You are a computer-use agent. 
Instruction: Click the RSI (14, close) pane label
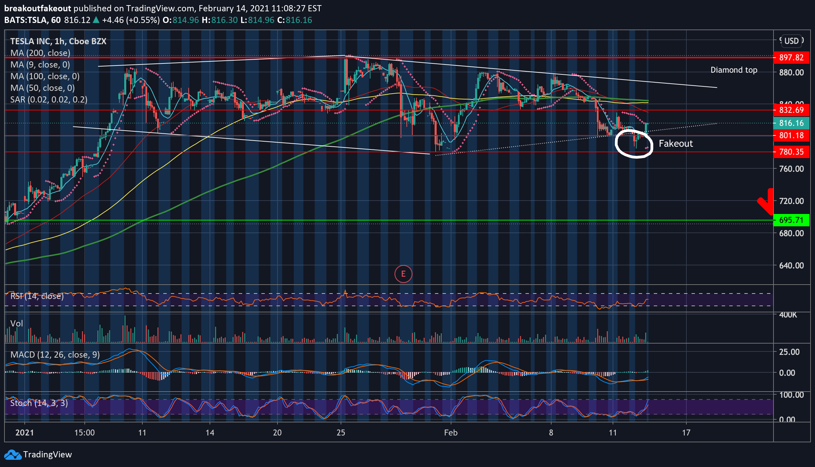37,296
